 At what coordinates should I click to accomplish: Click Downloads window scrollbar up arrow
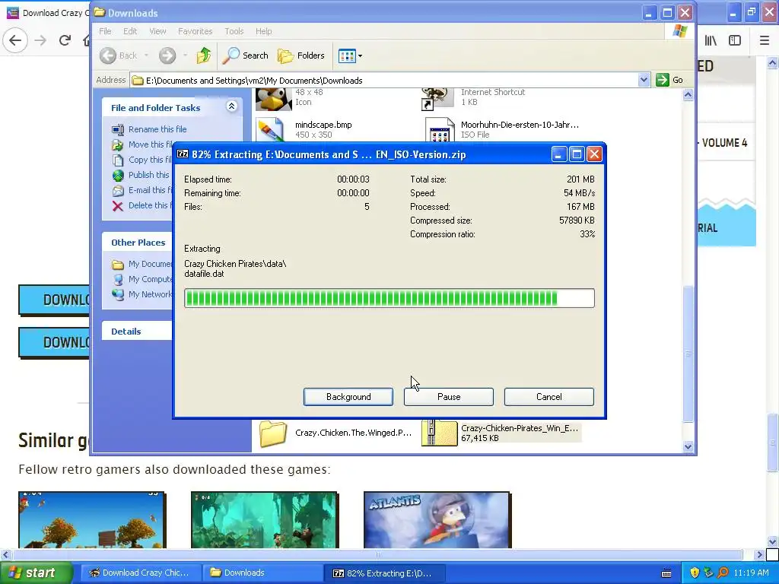tap(688, 95)
